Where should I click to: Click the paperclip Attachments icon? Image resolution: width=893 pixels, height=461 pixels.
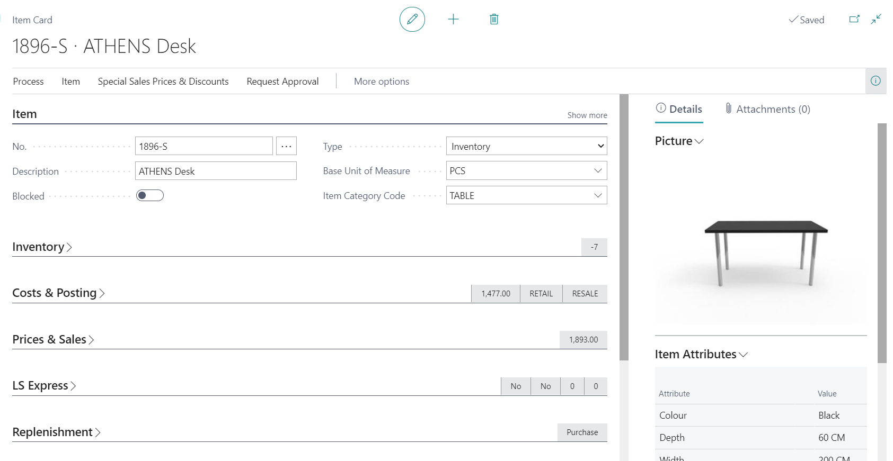729,109
